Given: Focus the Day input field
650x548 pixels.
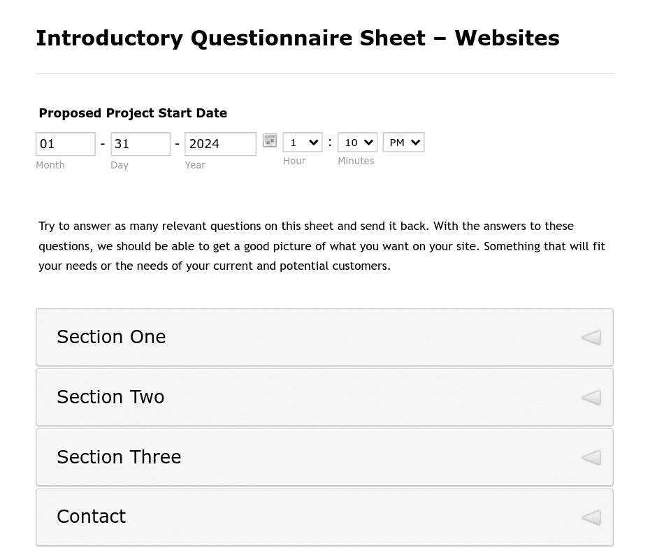Looking at the screenshot, I should tap(140, 144).
